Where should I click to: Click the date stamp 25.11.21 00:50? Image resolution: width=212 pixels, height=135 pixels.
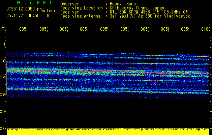(23, 16)
